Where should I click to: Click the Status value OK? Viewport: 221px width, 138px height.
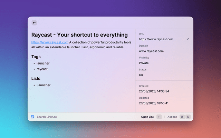tap(141, 75)
